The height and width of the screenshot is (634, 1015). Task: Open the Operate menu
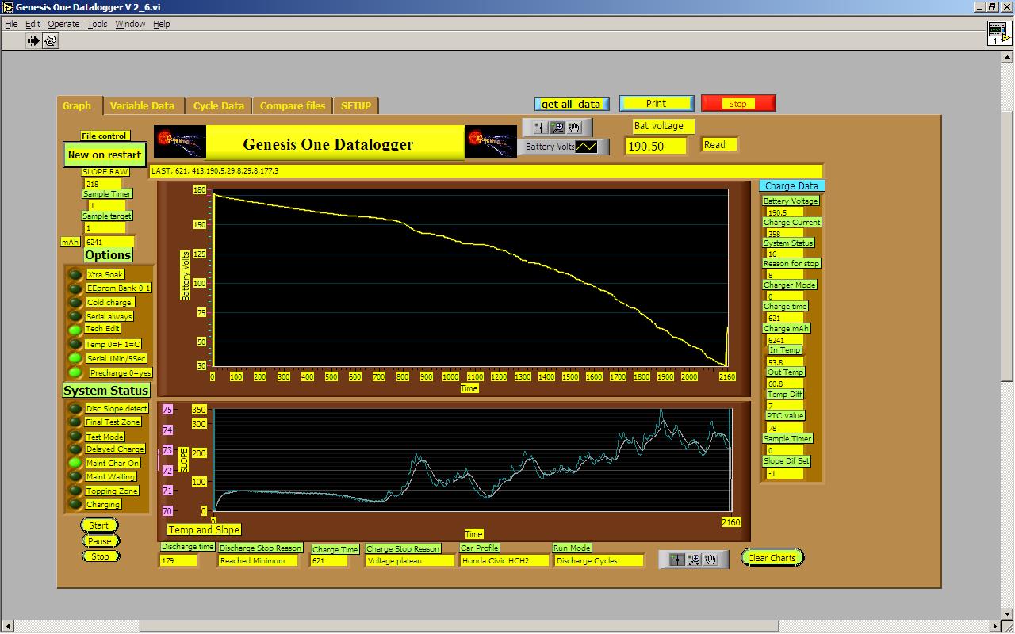63,24
